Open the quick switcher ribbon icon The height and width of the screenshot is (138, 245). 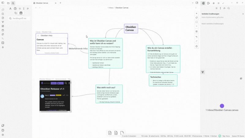3,10
